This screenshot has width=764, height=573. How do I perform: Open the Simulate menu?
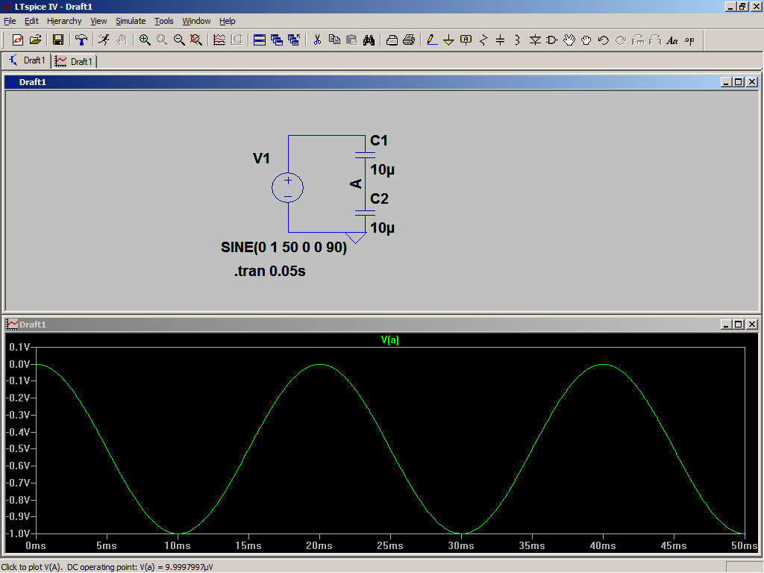[131, 21]
